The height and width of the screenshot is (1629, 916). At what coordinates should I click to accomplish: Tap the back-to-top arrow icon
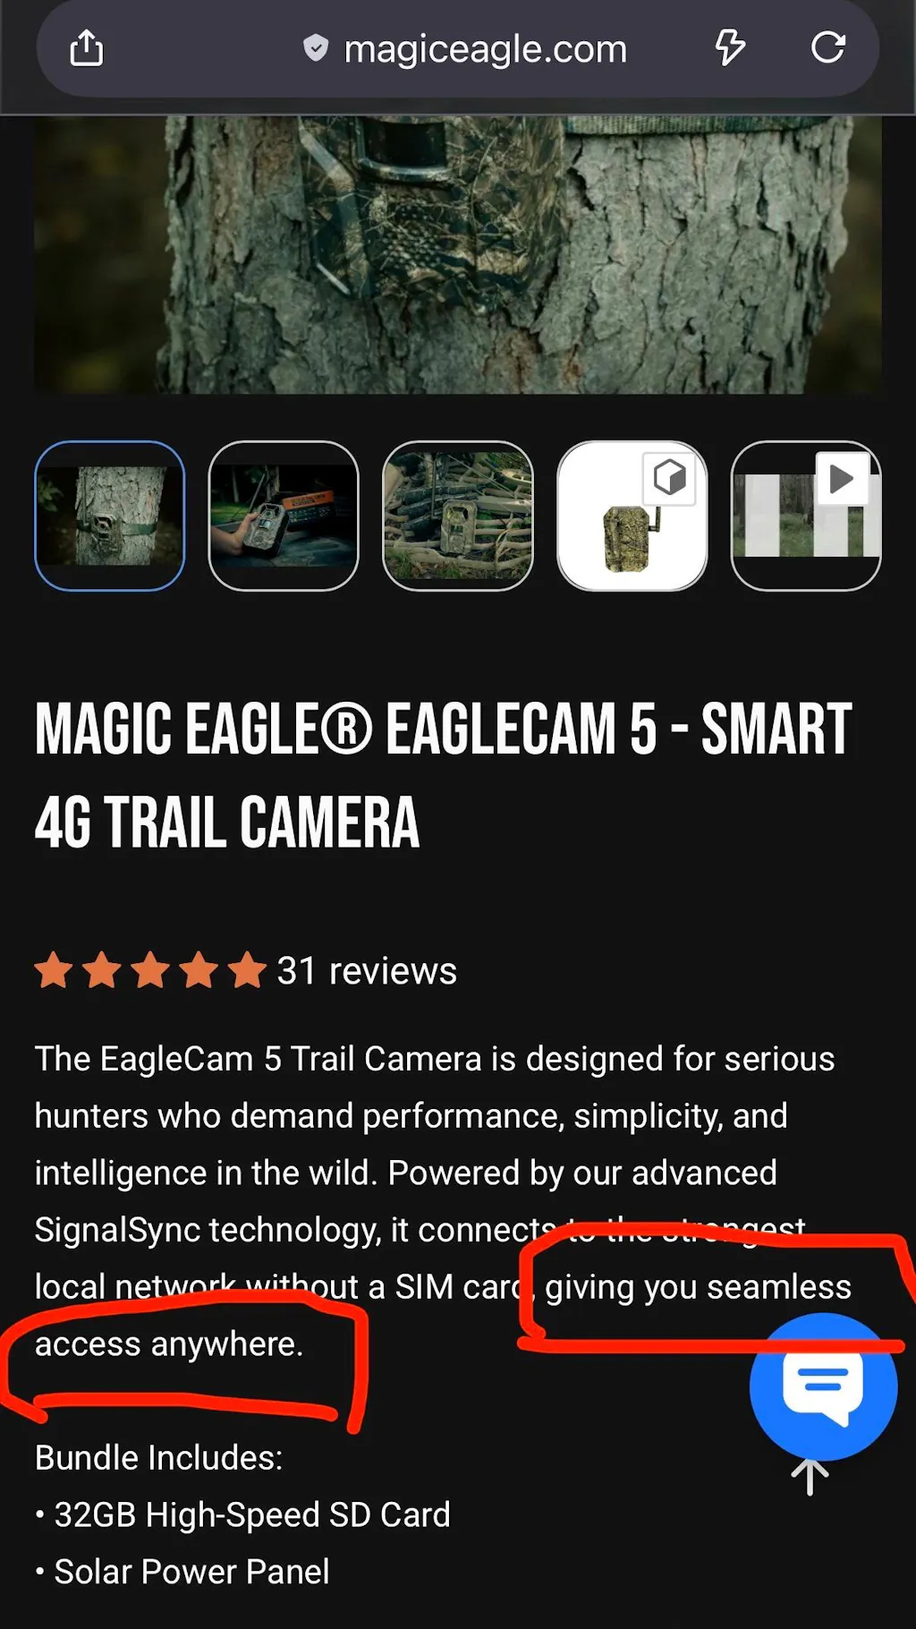[x=810, y=1477]
